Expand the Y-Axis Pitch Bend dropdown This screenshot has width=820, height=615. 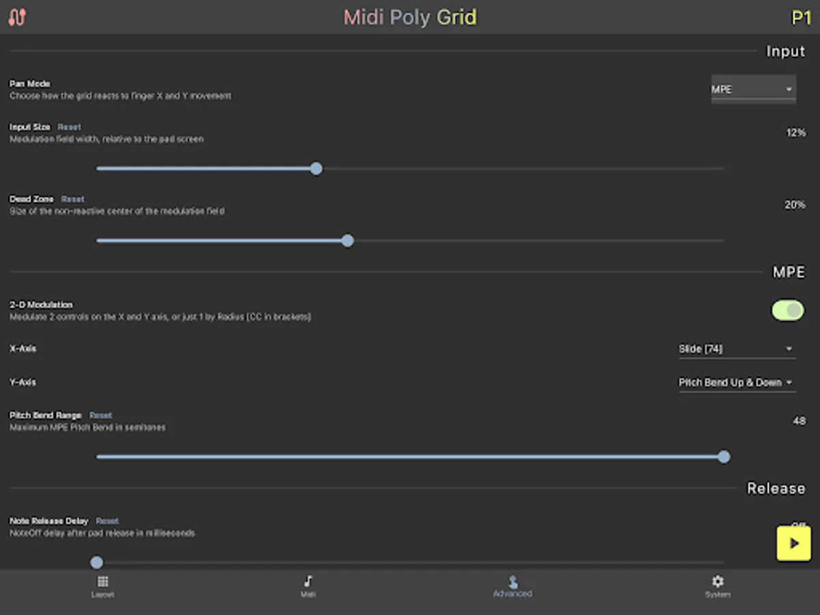pyautogui.click(x=736, y=383)
